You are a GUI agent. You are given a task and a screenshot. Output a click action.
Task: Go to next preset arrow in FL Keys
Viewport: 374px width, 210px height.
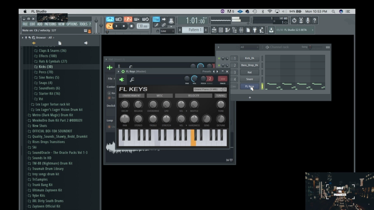[217, 71]
